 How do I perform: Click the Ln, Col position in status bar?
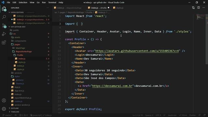[138, 115]
